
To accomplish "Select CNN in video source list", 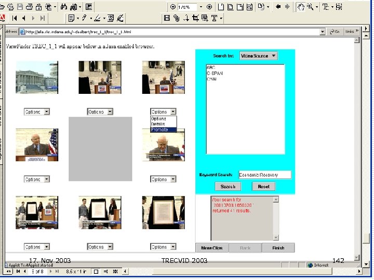I will [x=211, y=79].
